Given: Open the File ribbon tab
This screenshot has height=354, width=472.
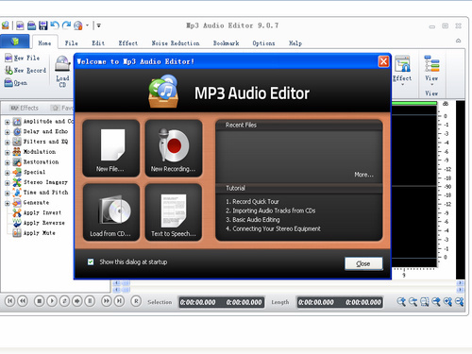Looking at the screenshot, I should click(x=72, y=43).
